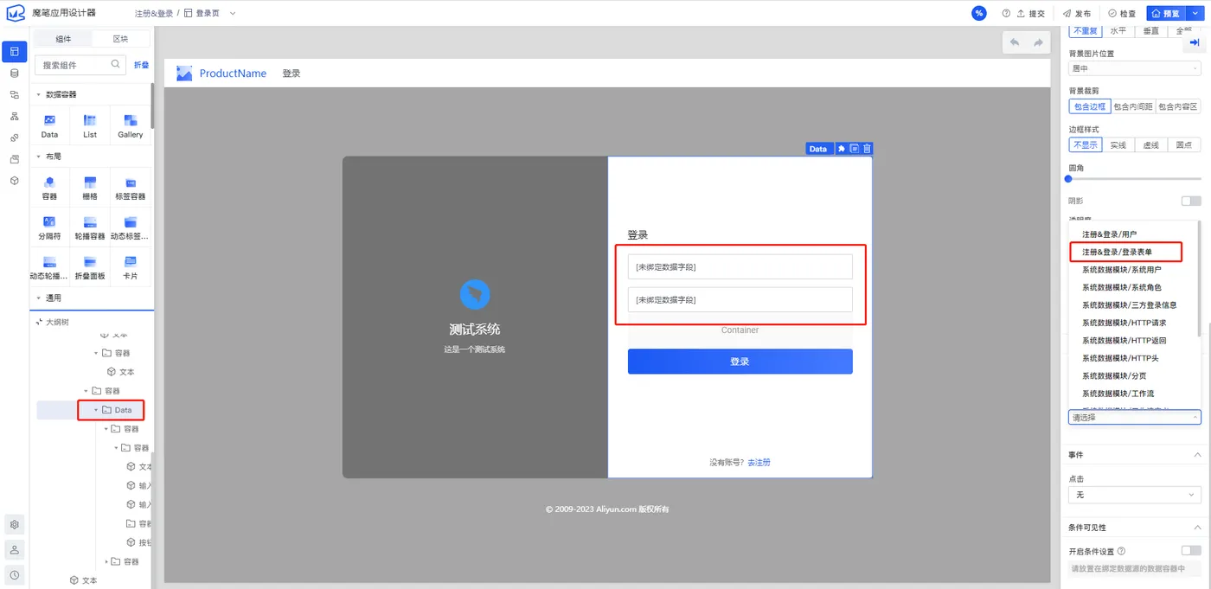This screenshot has width=1211, height=589.
Task: Select the List component icon
Action: (90, 125)
